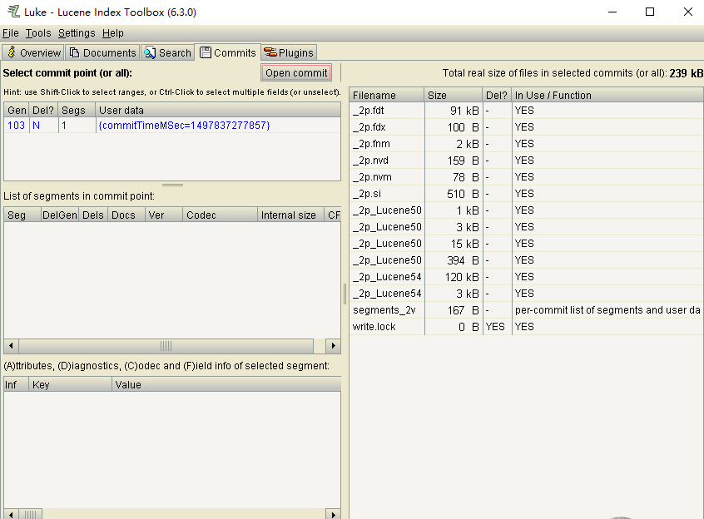Click the Docs column header
This screenshot has height=519, width=704.
[126, 215]
